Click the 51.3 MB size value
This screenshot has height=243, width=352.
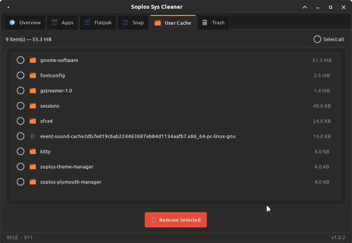pyautogui.click(x=322, y=60)
